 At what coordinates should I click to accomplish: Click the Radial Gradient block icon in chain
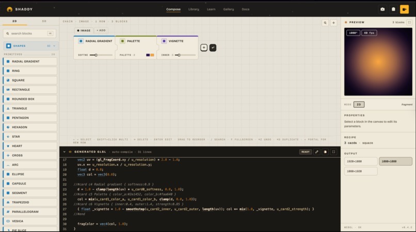click(x=81, y=41)
